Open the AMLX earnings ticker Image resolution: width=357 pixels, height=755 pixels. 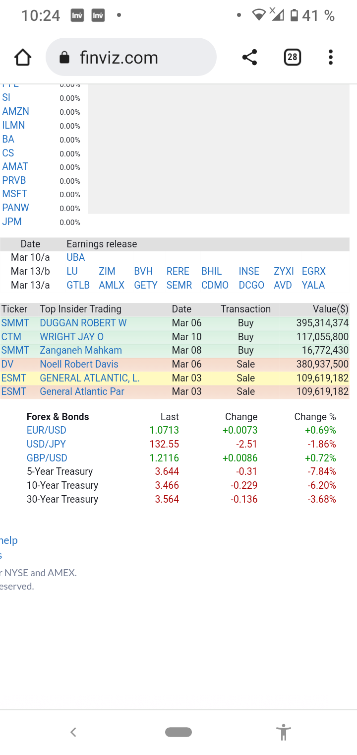[x=112, y=286]
